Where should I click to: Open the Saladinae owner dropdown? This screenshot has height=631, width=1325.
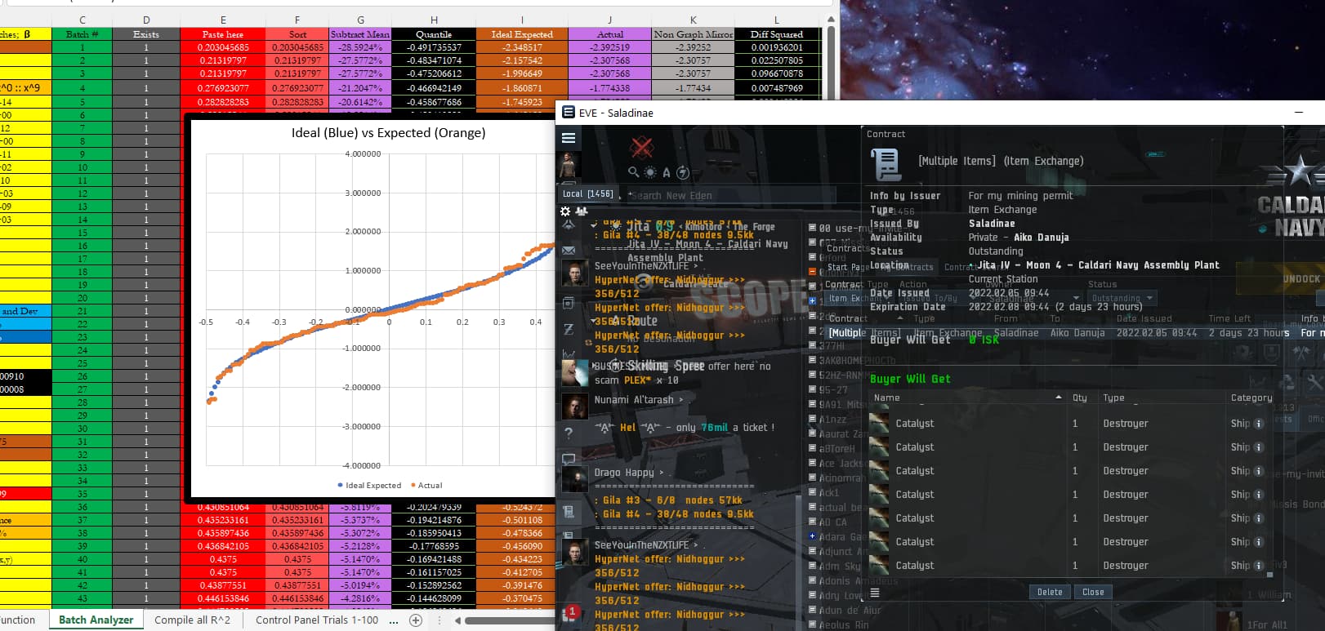pyautogui.click(x=1035, y=298)
